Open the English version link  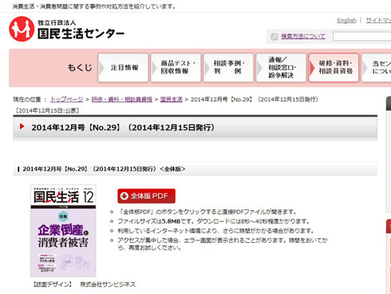346,21
